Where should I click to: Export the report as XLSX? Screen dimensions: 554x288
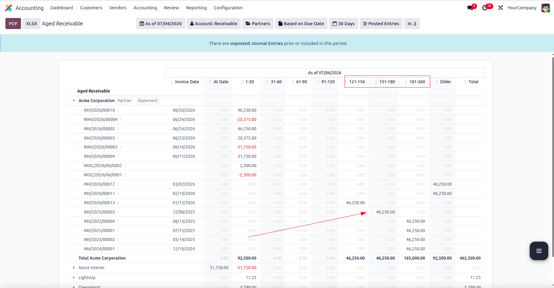pyautogui.click(x=31, y=24)
